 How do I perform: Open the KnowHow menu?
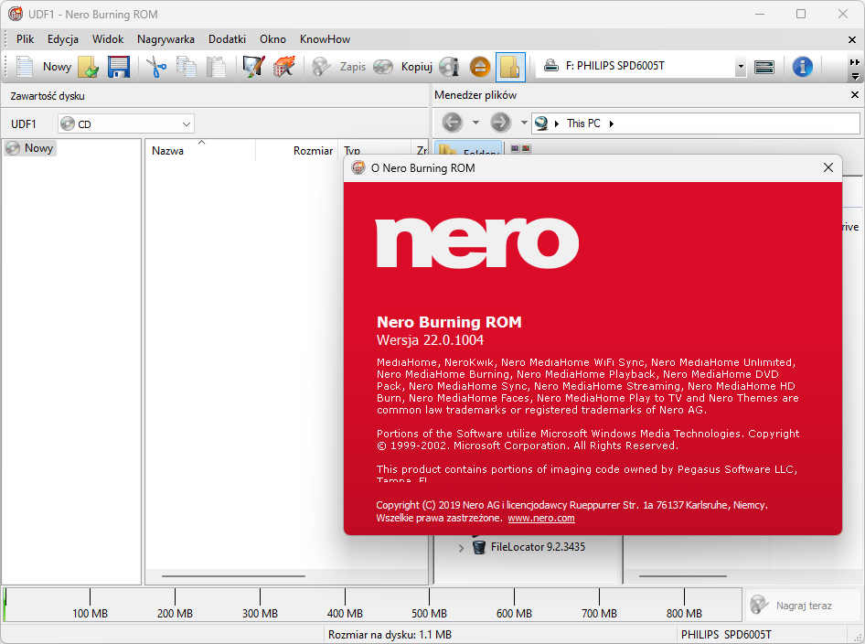(325, 39)
